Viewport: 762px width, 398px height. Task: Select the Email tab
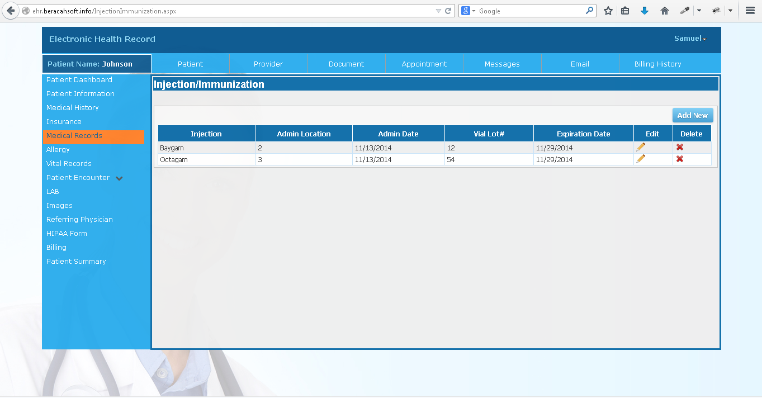click(580, 64)
